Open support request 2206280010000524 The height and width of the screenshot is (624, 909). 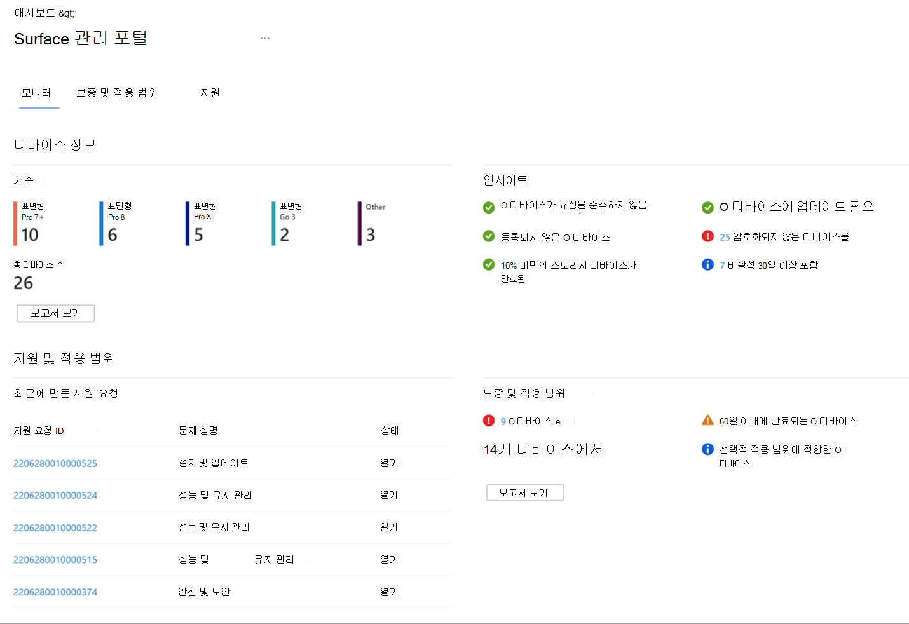pyautogui.click(x=55, y=495)
